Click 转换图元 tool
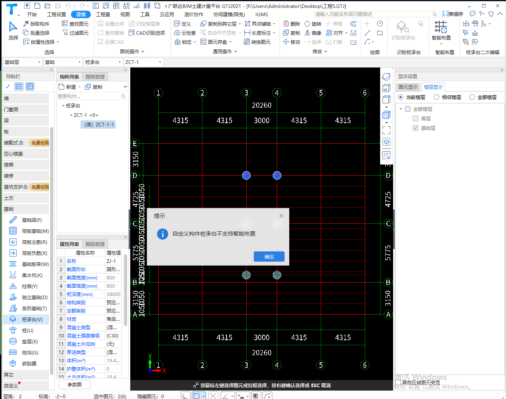This screenshot has width=506, height=399. [257, 42]
